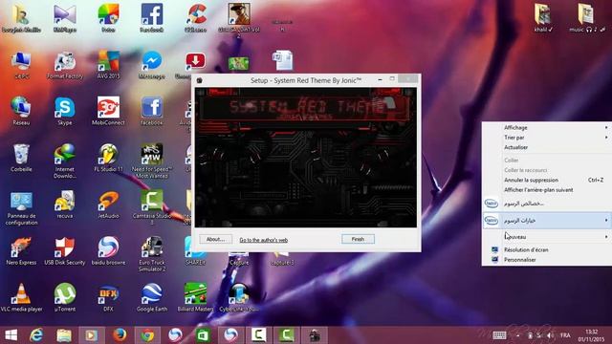Select the Réseau network icon
Screen dimensions: 612x344
tap(21, 111)
